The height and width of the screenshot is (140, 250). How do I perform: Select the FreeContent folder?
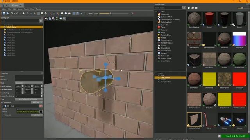(x=170, y=77)
